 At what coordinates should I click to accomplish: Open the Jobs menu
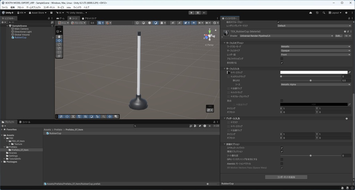pyautogui.click(x=69, y=8)
